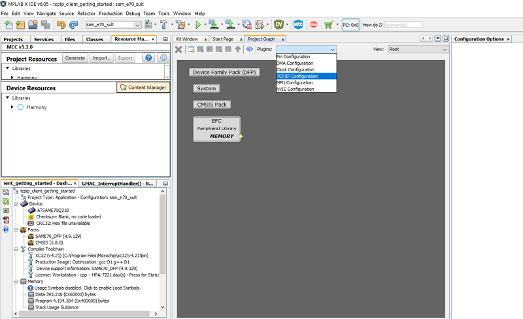Click the Generate button
This screenshot has height=319, width=523.
pyautogui.click(x=75, y=58)
